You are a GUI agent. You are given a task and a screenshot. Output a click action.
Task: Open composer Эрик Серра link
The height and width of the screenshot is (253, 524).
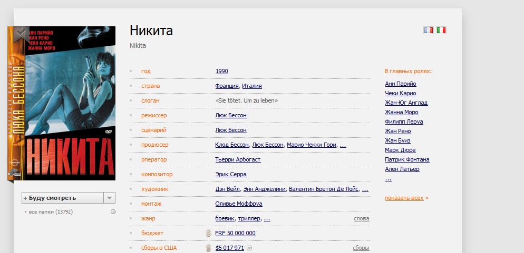click(x=231, y=174)
